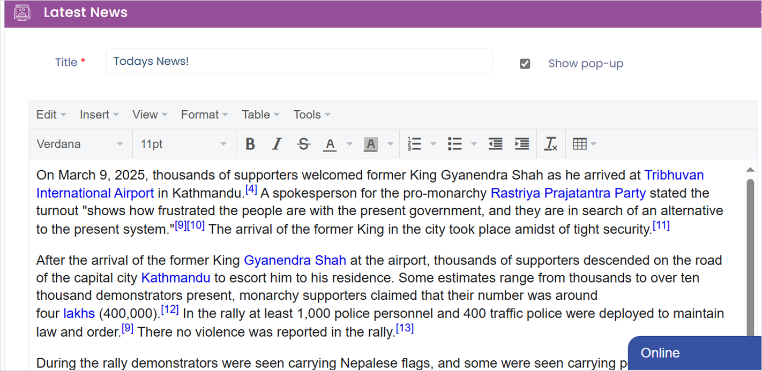Open the 11pt font size dropdown
This screenshot has width=762, height=371.
183,144
